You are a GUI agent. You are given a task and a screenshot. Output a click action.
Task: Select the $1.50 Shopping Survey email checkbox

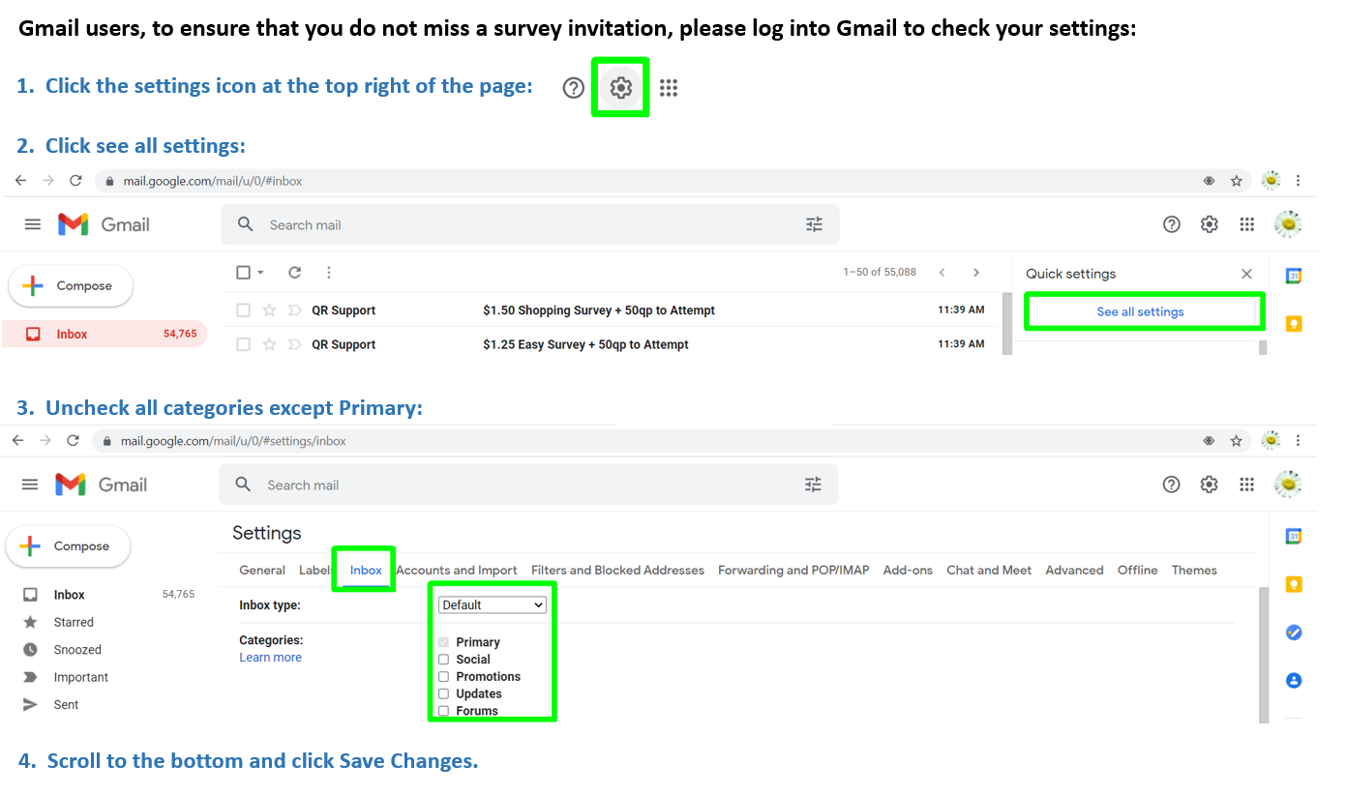[x=244, y=310]
